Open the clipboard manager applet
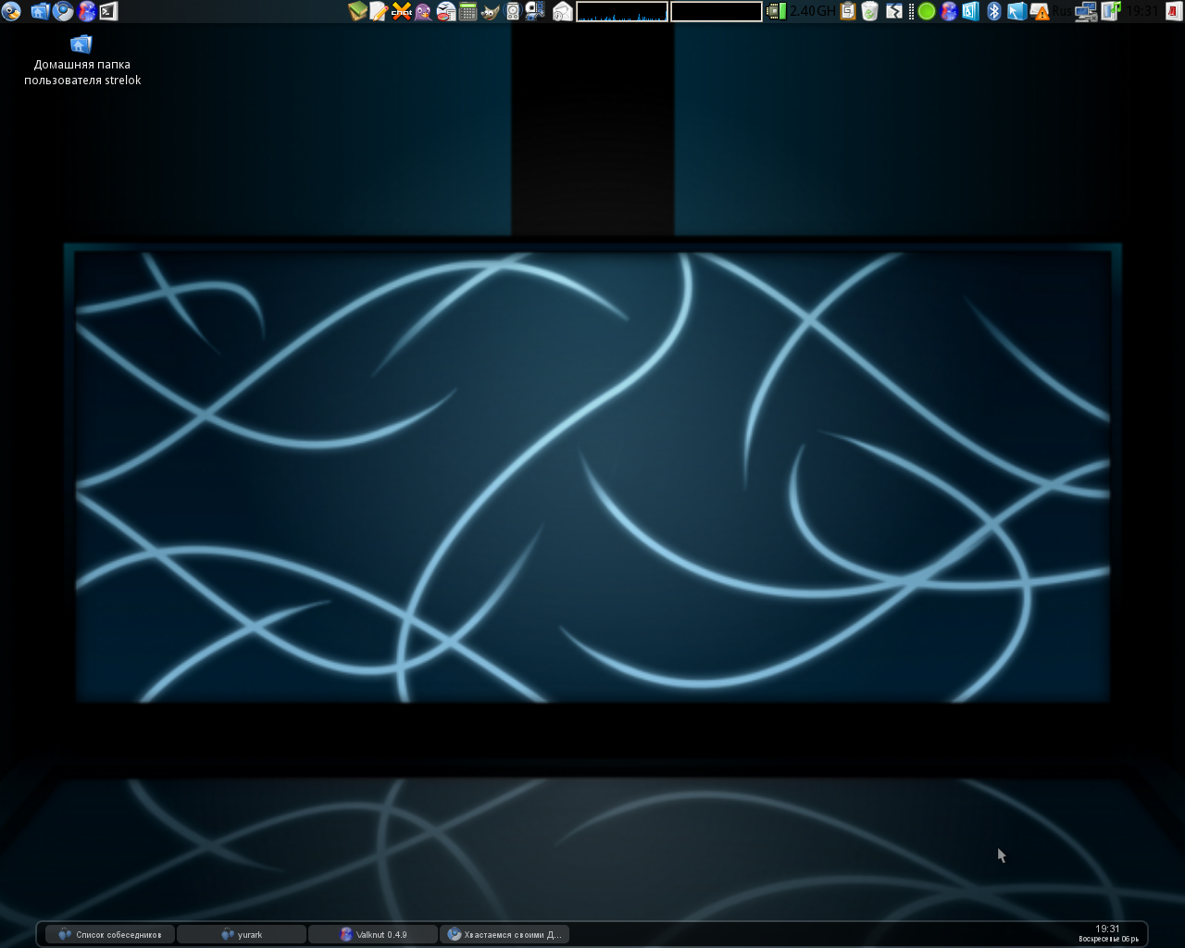1185x948 pixels. click(x=847, y=11)
